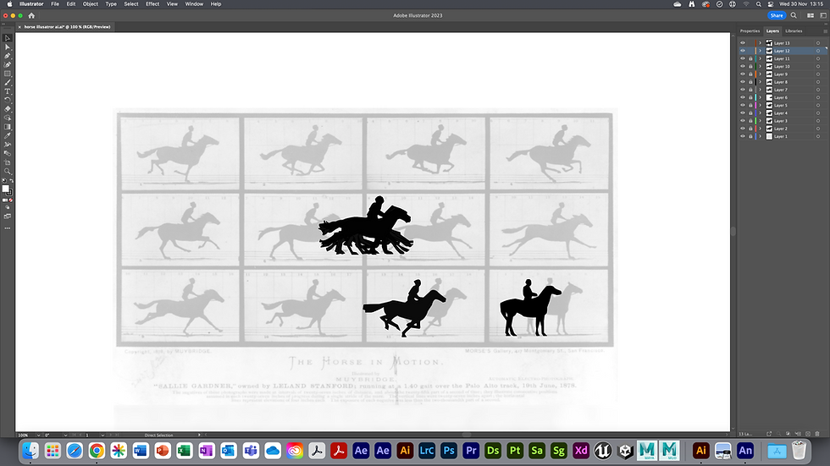Unlock Layer 2 lock icon

[750, 129]
